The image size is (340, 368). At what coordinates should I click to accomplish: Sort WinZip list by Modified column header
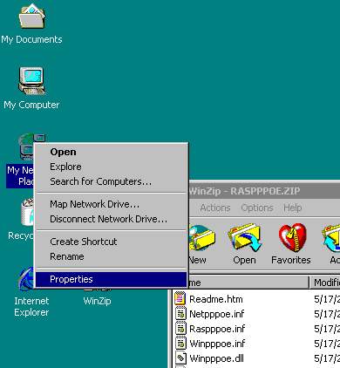(x=325, y=283)
